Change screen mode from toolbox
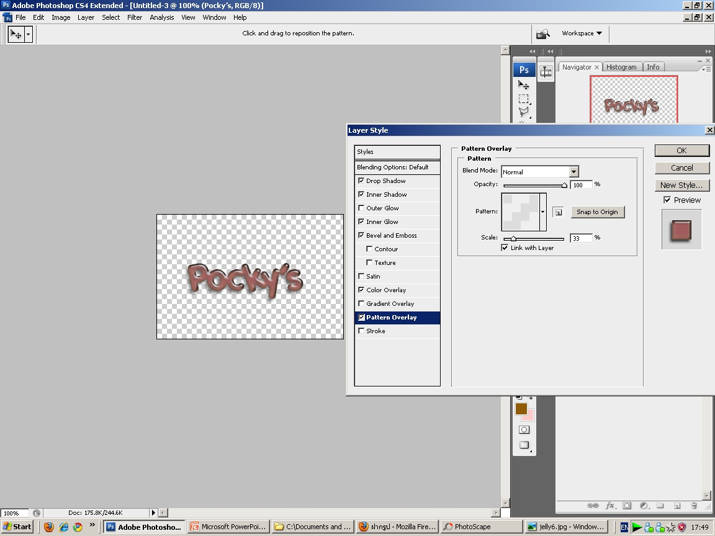The height and width of the screenshot is (536, 715). (524, 445)
